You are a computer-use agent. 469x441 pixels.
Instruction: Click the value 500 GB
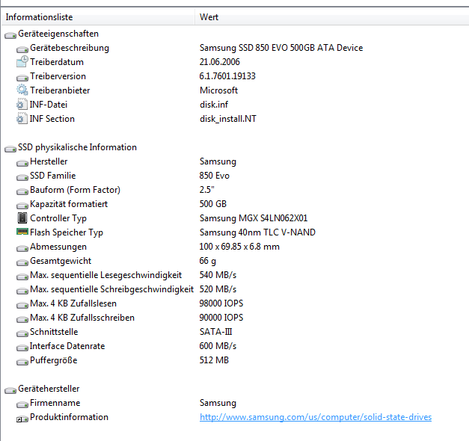coord(213,204)
